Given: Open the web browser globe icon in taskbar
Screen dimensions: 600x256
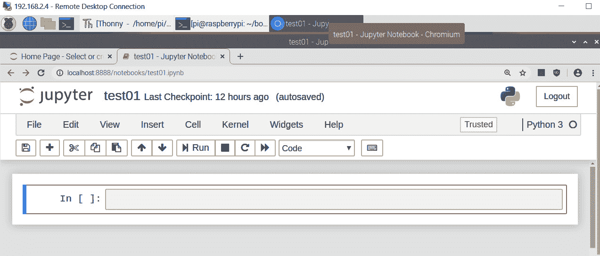Looking at the screenshot, I should [x=29, y=23].
